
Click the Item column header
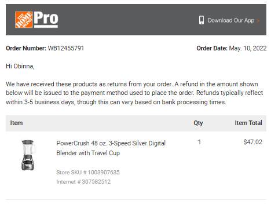click(16, 123)
